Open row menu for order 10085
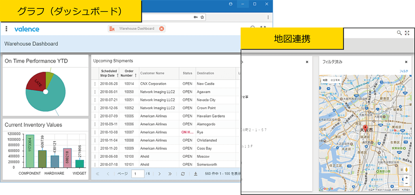Screen dimensions: 415x195 [95, 116]
